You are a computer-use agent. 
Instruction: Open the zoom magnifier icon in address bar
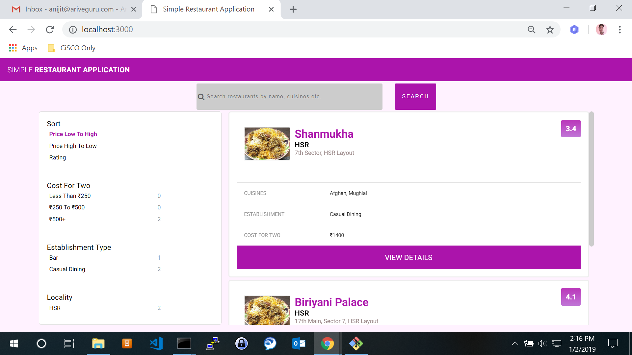pos(531,30)
